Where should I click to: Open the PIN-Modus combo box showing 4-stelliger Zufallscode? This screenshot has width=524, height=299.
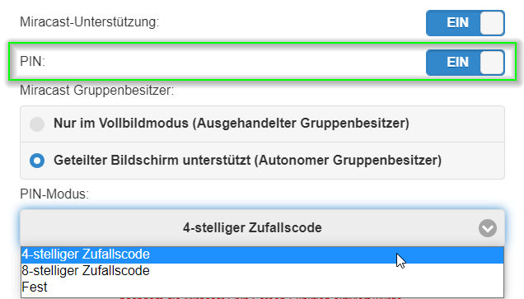tap(262, 228)
